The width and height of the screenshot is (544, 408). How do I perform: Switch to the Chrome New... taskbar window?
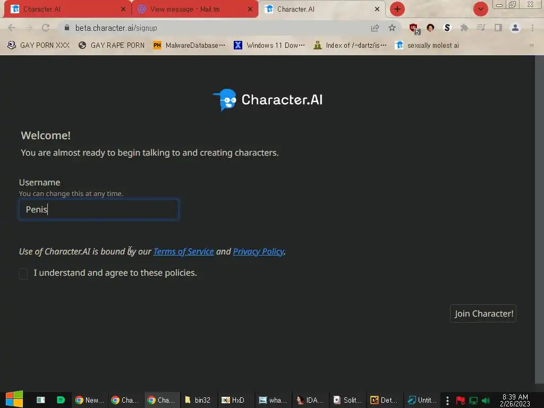89,400
